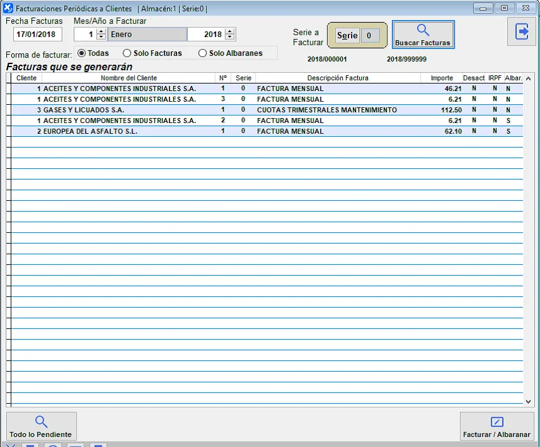This screenshot has width=540, height=447.
Task: Click the Buscar Facturas magnifier button
Action: (423, 35)
